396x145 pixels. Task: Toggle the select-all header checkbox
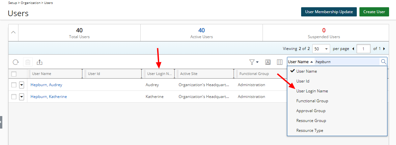14,74
